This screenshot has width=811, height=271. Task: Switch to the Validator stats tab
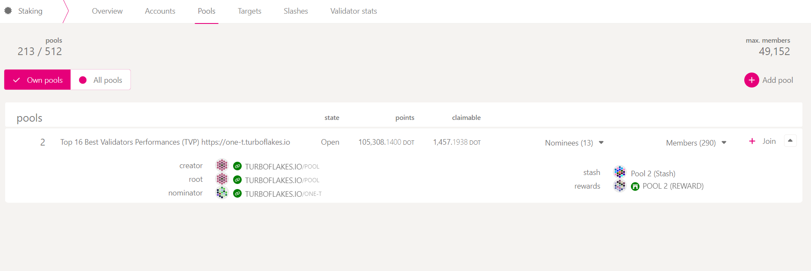353,11
